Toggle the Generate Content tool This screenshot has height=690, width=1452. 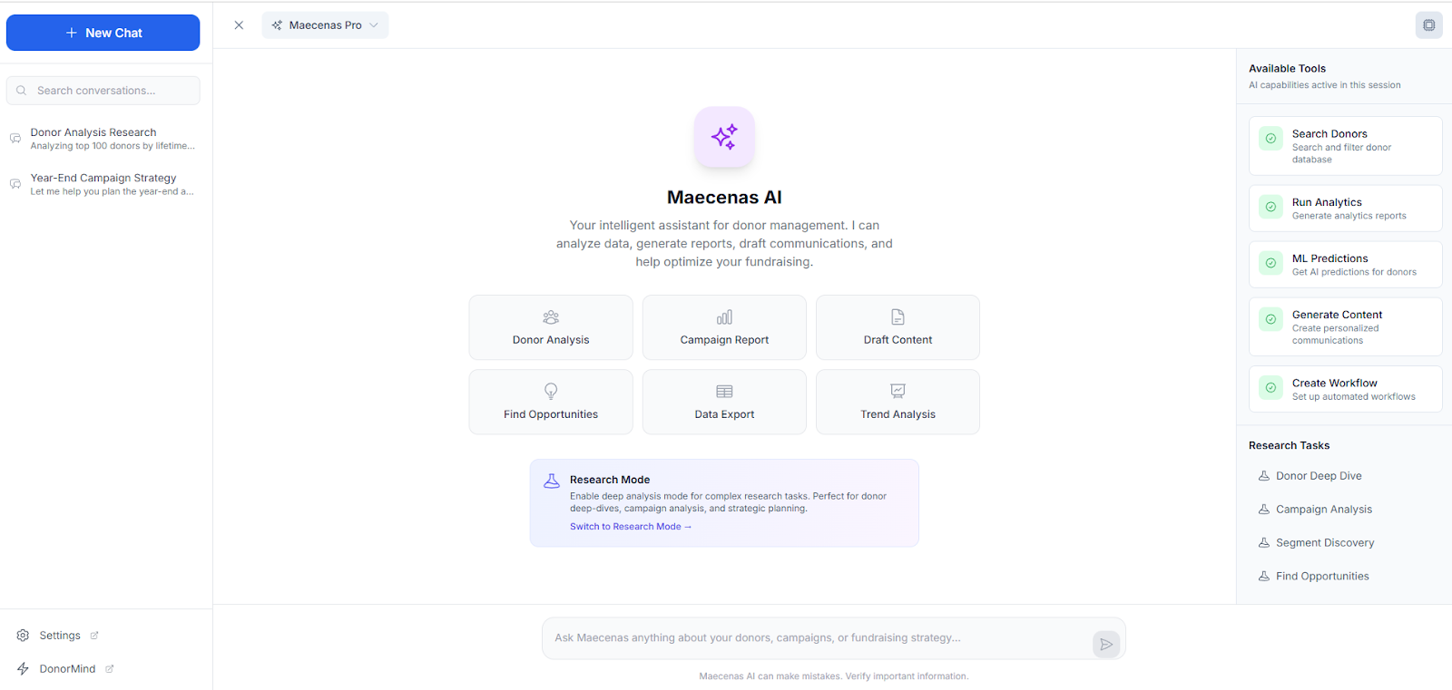(x=1346, y=327)
